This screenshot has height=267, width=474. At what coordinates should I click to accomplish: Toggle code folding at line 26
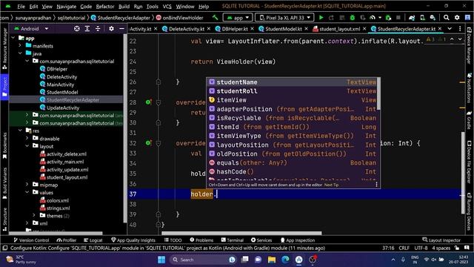click(158, 82)
